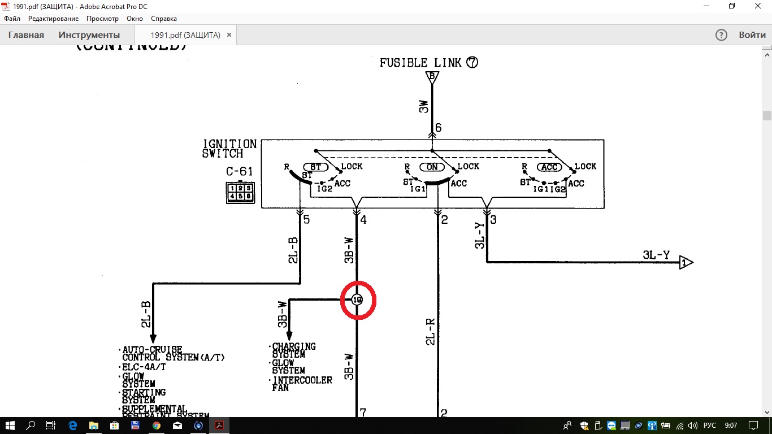
Task: Open the Просмотр menu
Action: tap(102, 19)
